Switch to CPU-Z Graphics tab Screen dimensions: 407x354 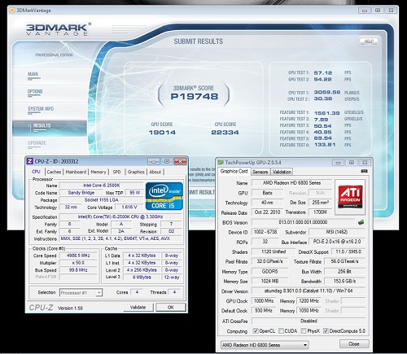136,172
